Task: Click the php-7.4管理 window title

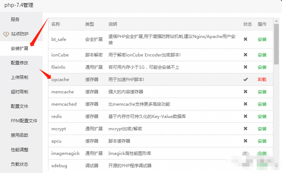Action: click(x=19, y=5)
